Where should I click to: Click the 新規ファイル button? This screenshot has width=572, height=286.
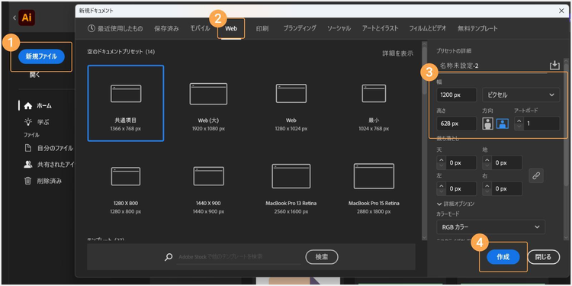coord(41,56)
